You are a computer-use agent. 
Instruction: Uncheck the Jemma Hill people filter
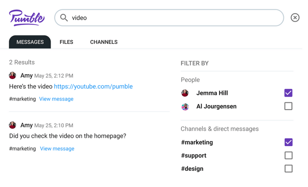[288, 93]
